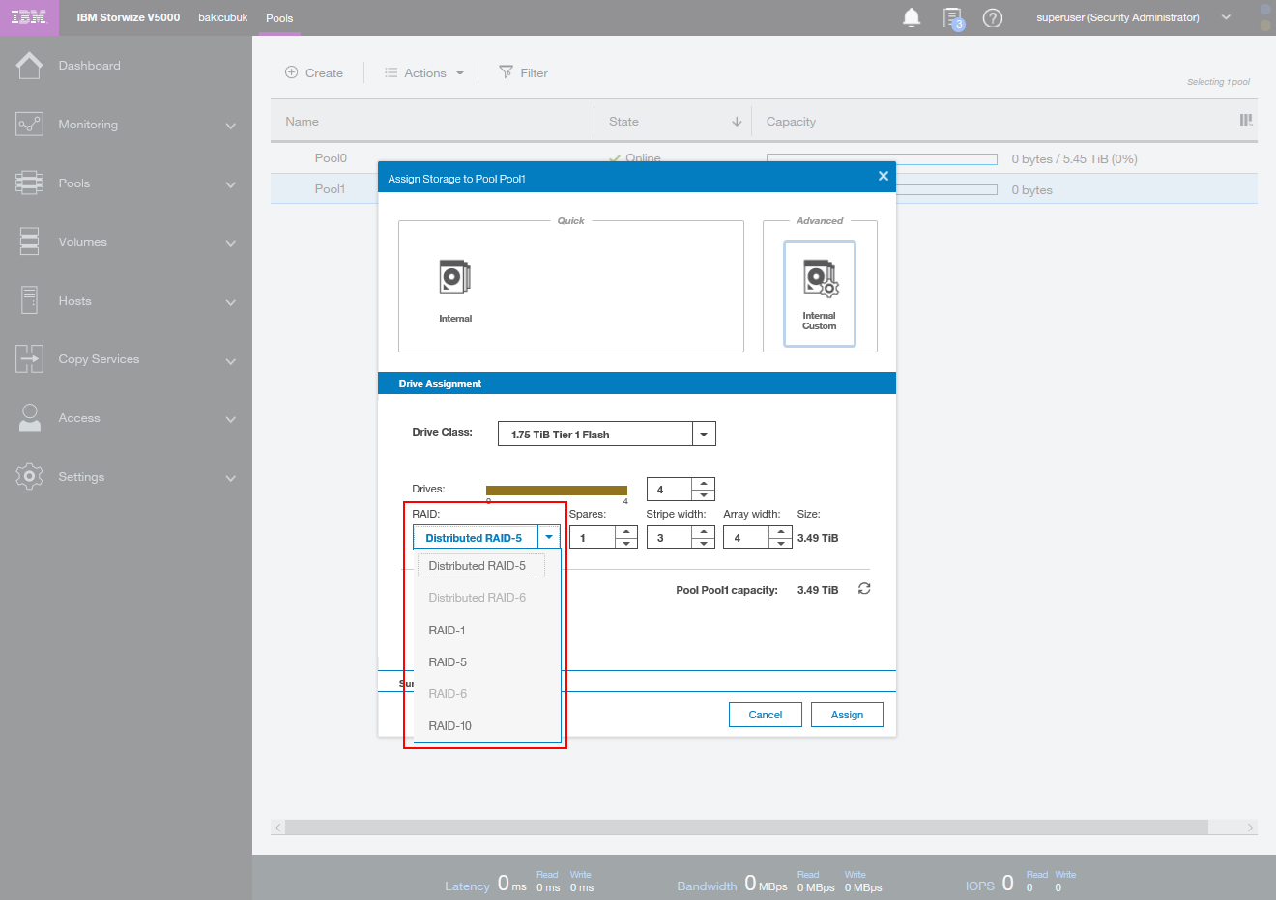The height and width of the screenshot is (900, 1276).
Task: Click the Drives slider bar
Action: [x=557, y=491]
